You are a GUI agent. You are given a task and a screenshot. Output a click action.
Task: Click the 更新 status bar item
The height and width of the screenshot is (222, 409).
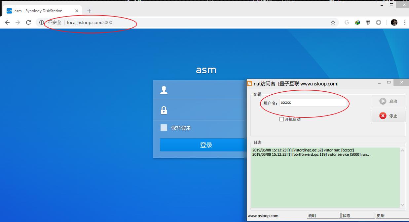(x=391, y=216)
